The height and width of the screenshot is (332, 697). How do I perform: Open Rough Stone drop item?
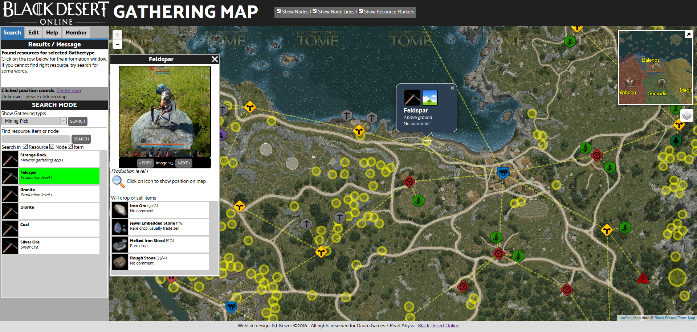coord(160,262)
